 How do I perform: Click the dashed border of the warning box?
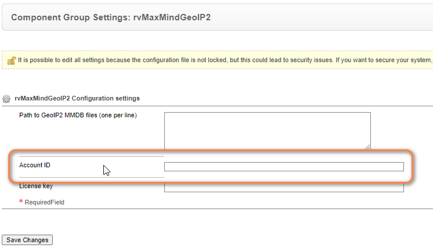tap(217, 51)
